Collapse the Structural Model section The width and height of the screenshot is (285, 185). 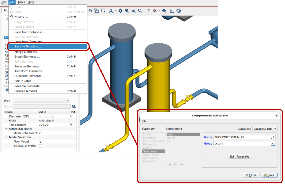6,129
